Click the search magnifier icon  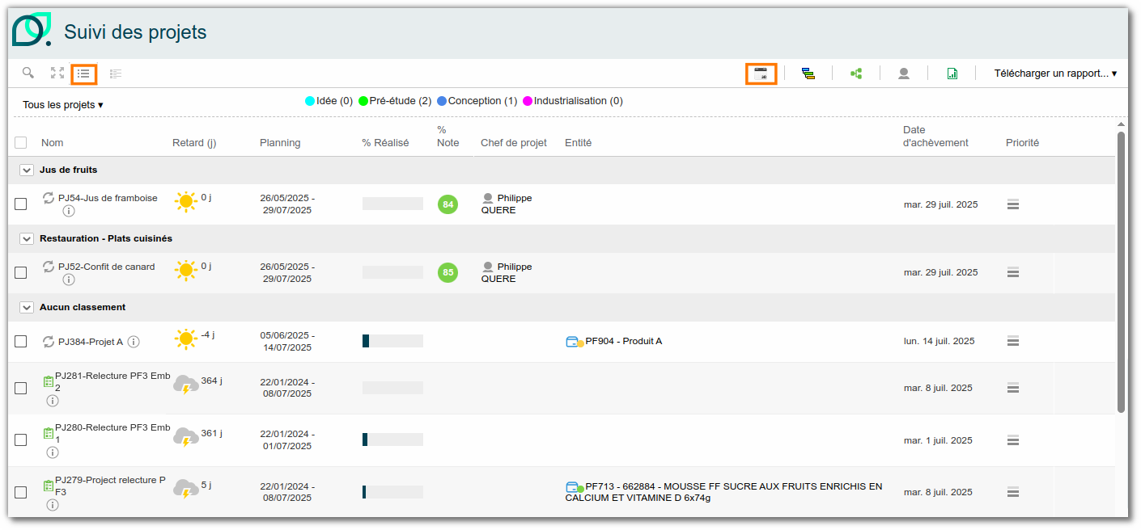28,73
